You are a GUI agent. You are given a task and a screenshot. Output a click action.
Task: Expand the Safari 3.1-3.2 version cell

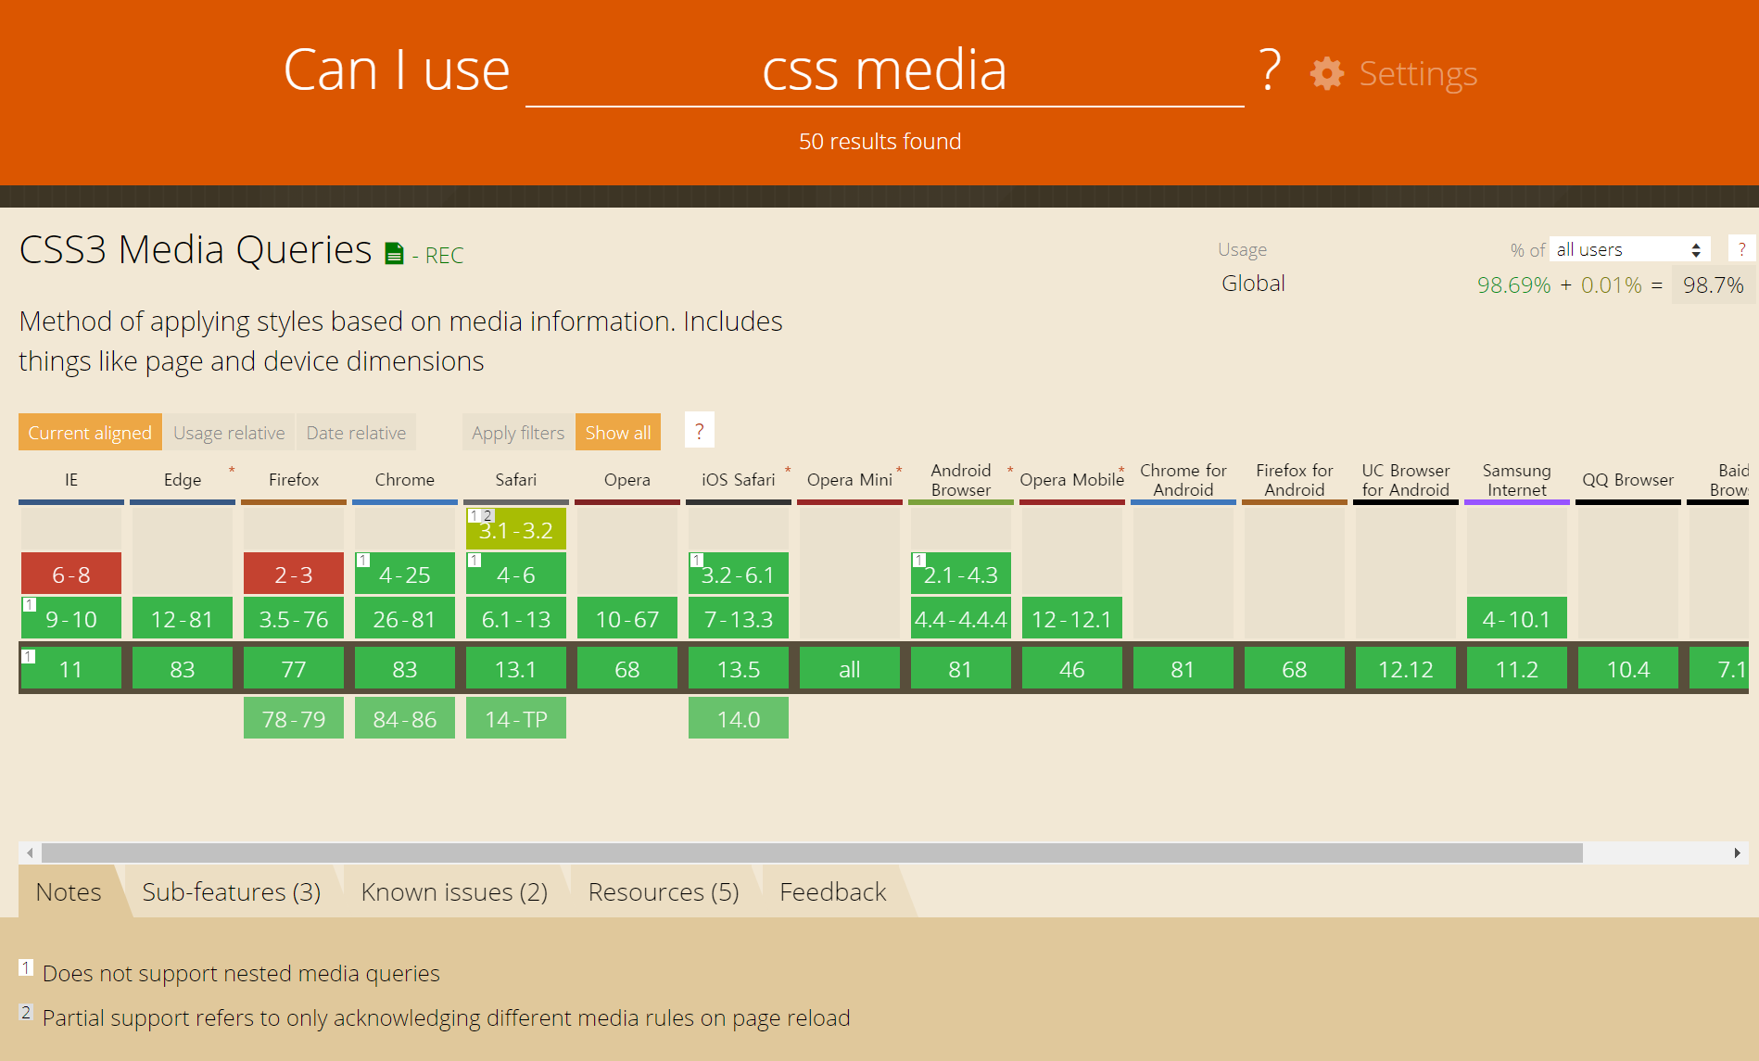point(516,530)
